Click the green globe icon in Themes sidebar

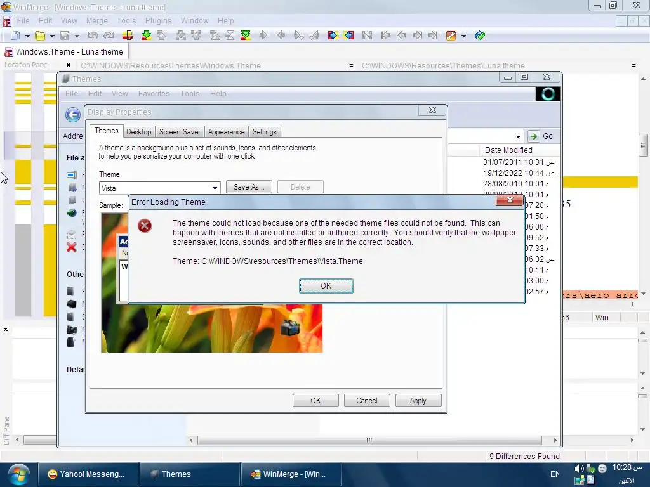(x=72, y=213)
